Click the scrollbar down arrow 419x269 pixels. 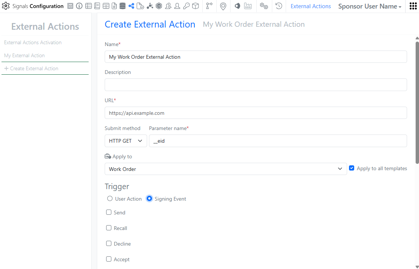[417, 267]
